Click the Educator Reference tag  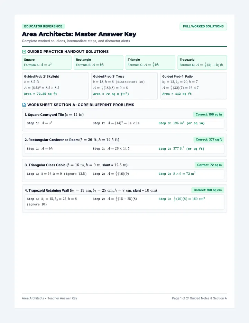click(43, 26)
